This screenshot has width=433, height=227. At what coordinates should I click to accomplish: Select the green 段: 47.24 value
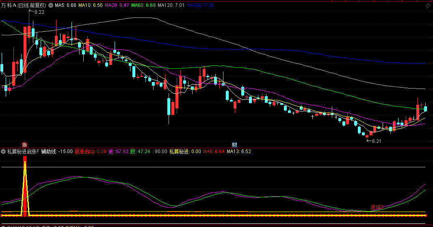click(x=140, y=151)
